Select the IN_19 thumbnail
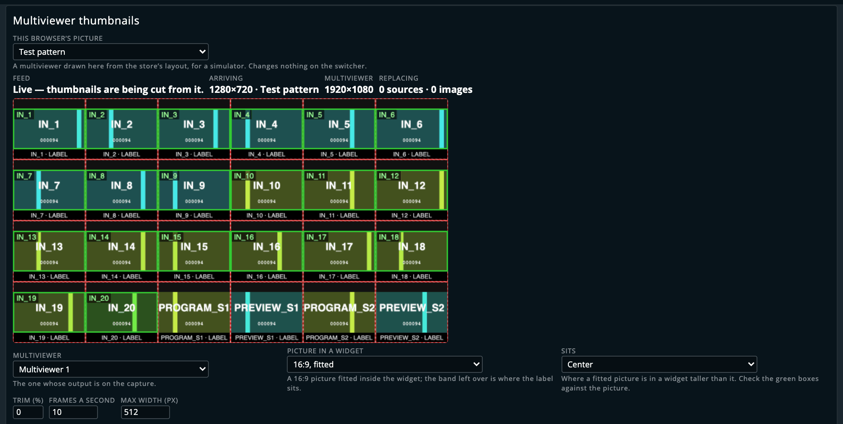843x424 pixels. (x=49, y=312)
